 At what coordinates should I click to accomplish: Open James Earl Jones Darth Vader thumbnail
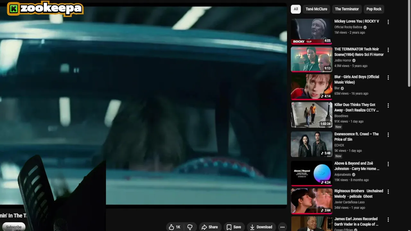(x=311, y=224)
